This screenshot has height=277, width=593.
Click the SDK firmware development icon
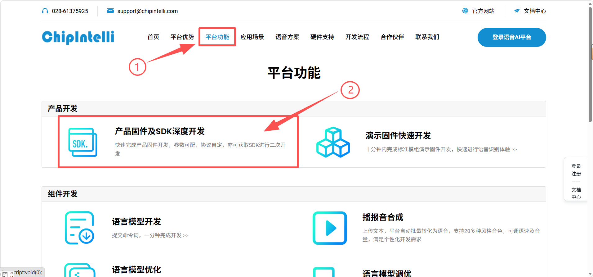coord(83,142)
